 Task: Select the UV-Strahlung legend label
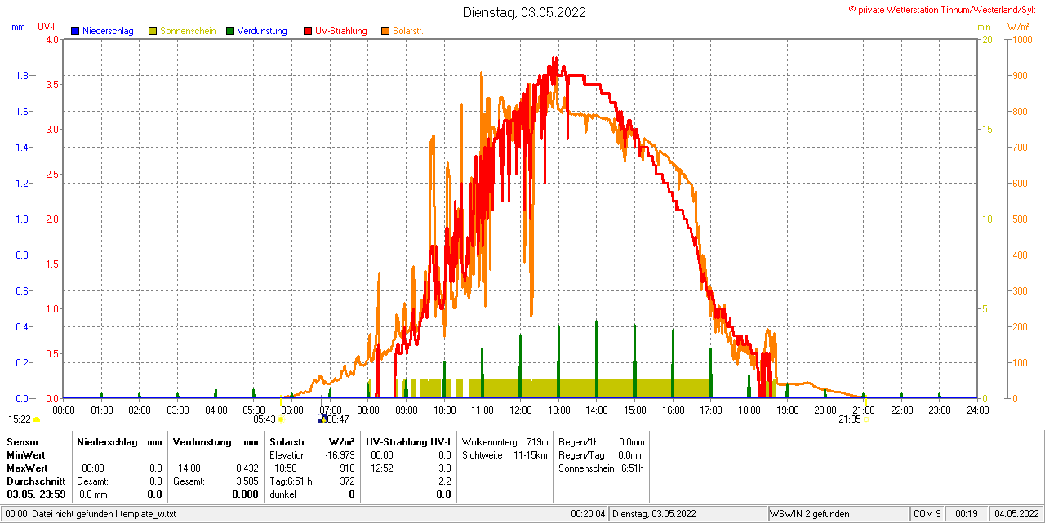[x=341, y=31]
